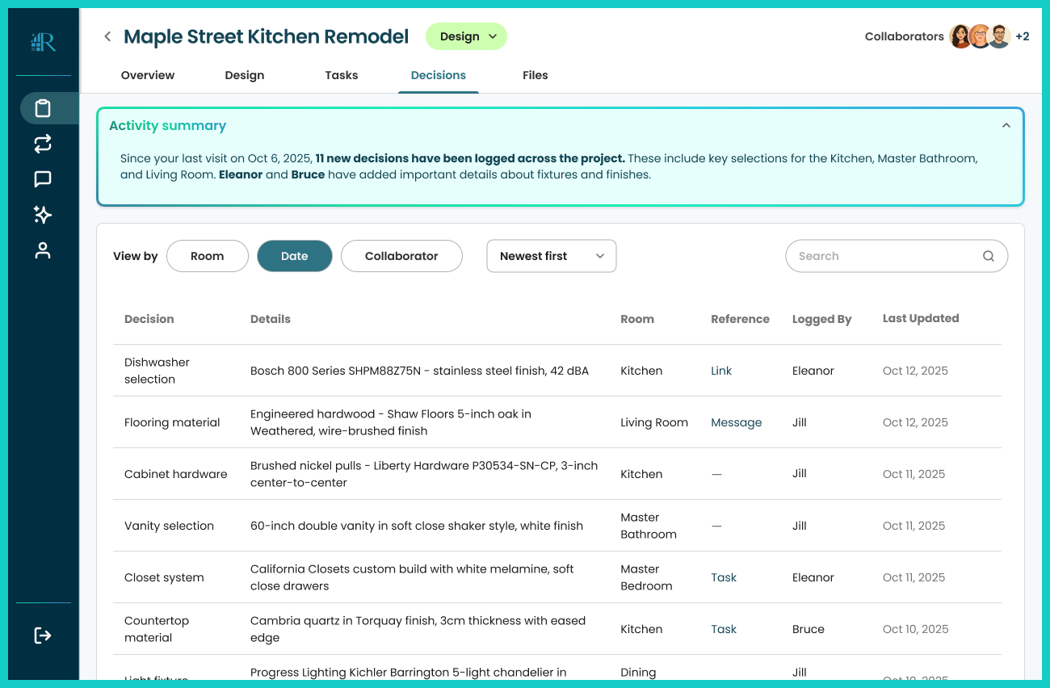Open the Newest first sort dropdown
The height and width of the screenshot is (688, 1050).
[552, 256]
